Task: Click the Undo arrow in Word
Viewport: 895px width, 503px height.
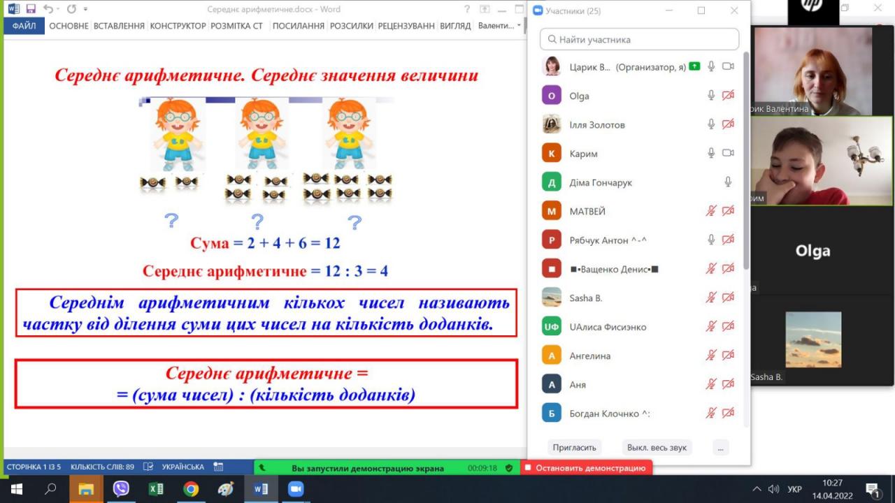Action: coord(48,9)
